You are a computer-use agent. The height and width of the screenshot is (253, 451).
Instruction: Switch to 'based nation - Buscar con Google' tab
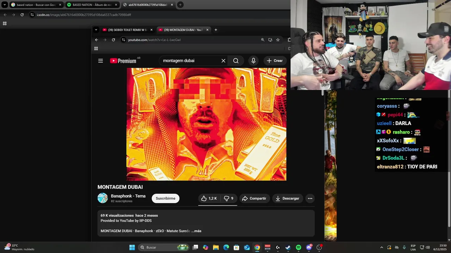[36, 5]
